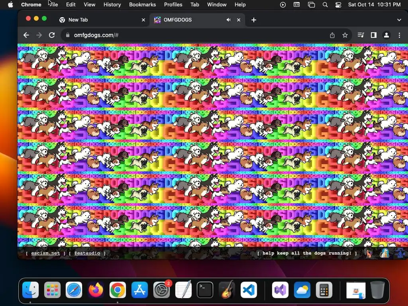The height and width of the screenshot is (306, 408).
Task: Open the View menu
Action: 90,4
